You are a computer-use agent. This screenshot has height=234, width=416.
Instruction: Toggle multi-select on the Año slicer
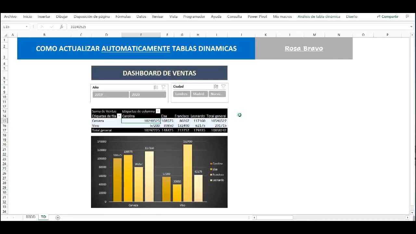click(156, 87)
